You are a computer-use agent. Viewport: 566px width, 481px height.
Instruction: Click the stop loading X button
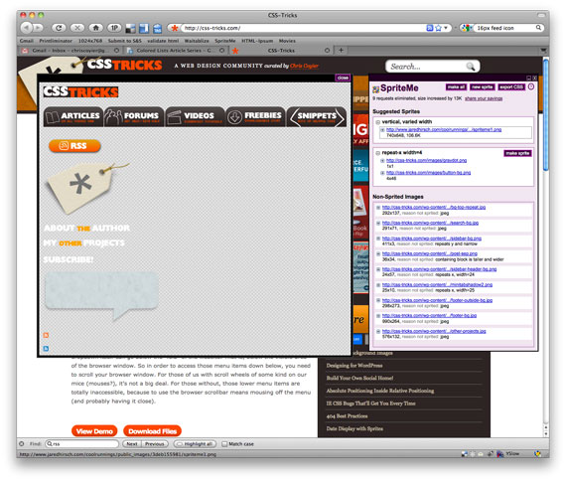76,28
